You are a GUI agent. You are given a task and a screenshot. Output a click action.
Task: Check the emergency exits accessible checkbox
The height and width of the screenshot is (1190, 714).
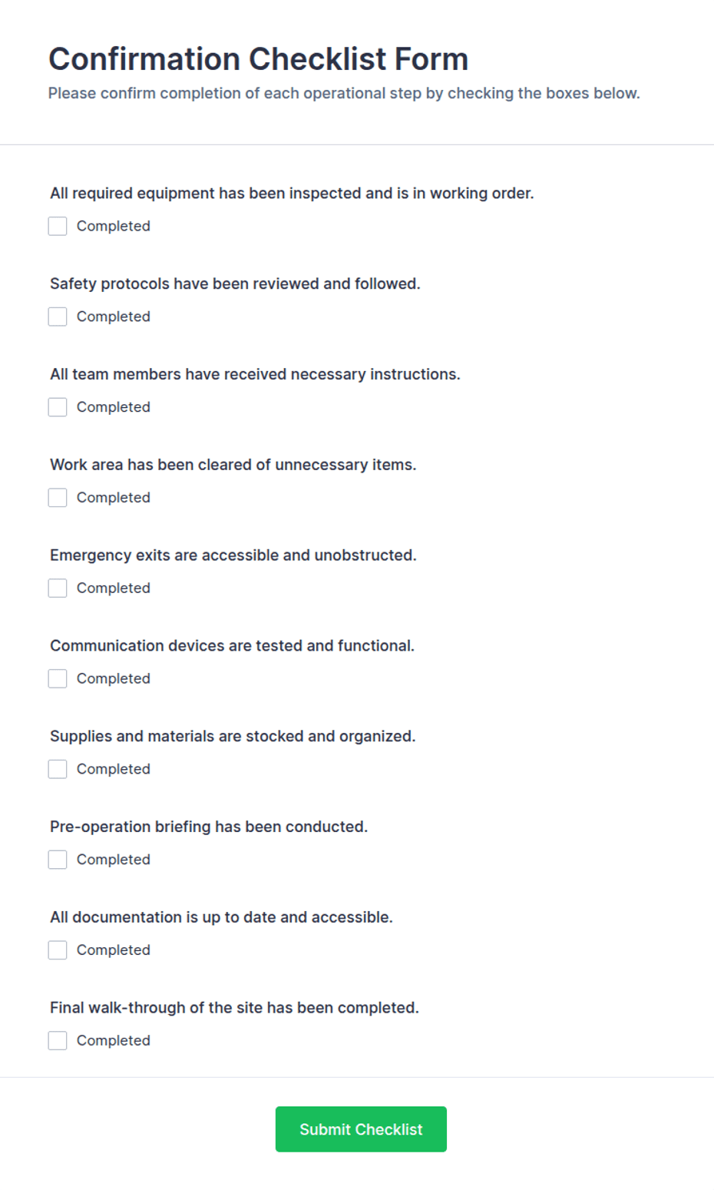tap(58, 588)
